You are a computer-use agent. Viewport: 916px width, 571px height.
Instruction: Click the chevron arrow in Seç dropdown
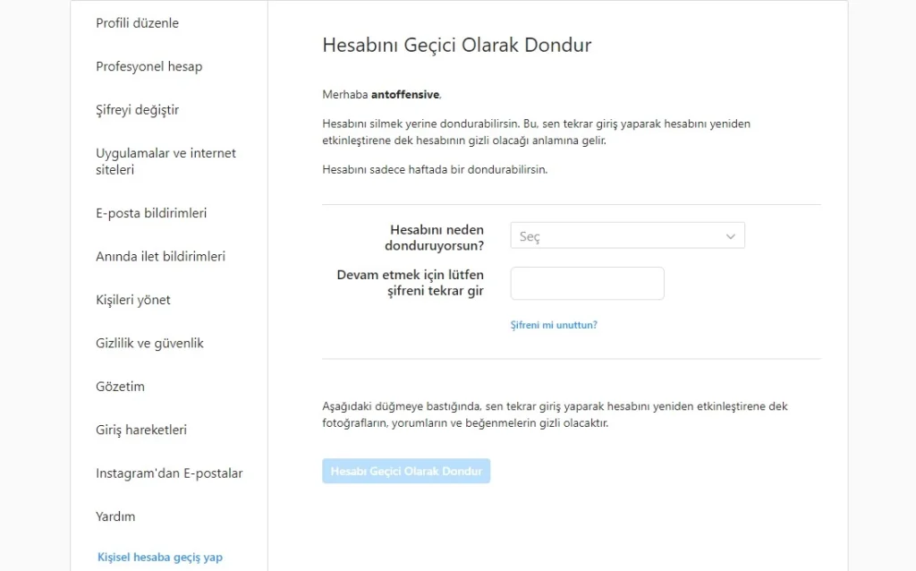[x=730, y=236]
